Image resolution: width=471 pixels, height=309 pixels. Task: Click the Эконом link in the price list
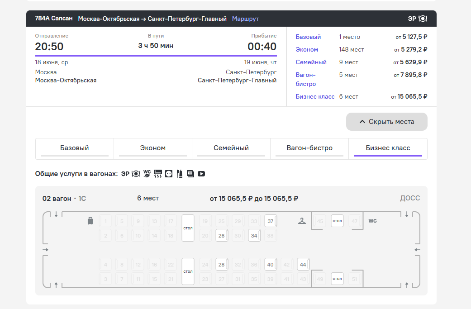click(307, 50)
